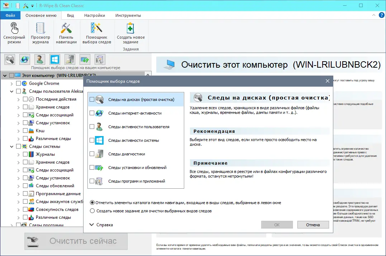Click the Отмена button
386x256 pixels.
[313, 225]
